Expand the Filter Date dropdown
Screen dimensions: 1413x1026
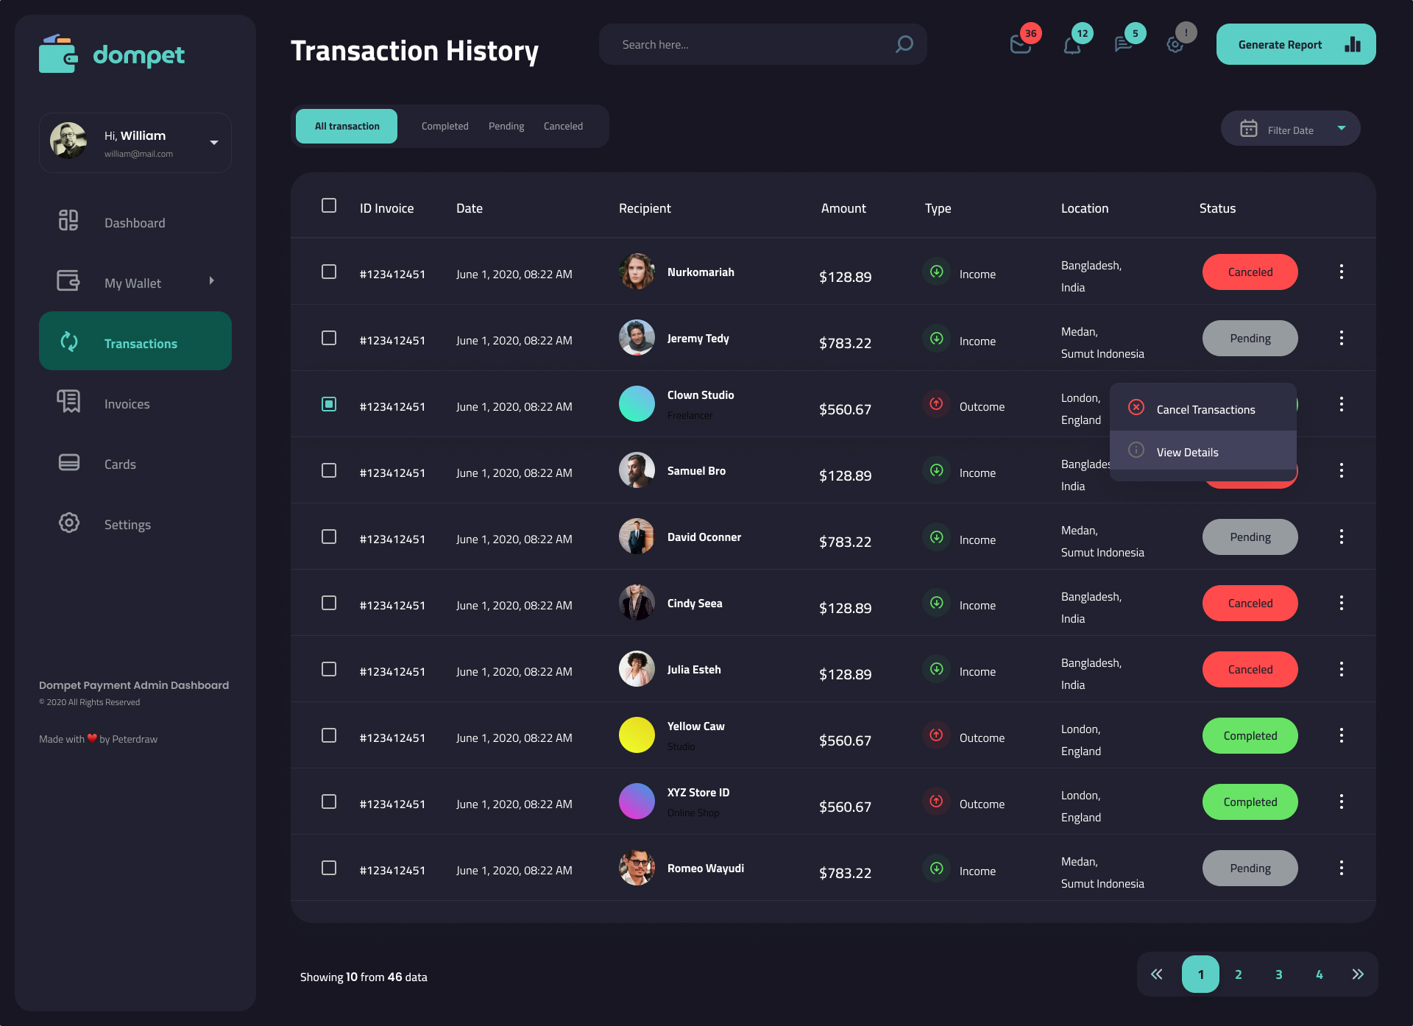click(x=1290, y=129)
